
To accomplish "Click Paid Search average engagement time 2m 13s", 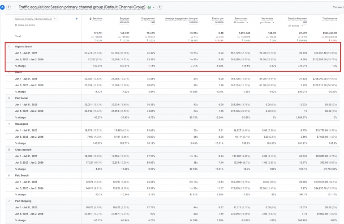I will click(193, 182).
